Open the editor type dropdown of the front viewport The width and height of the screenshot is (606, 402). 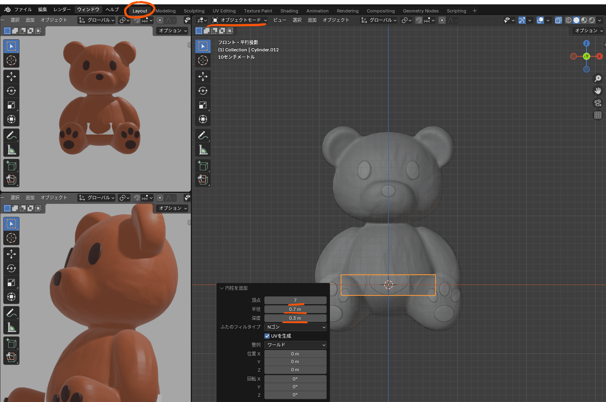pos(202,20)
